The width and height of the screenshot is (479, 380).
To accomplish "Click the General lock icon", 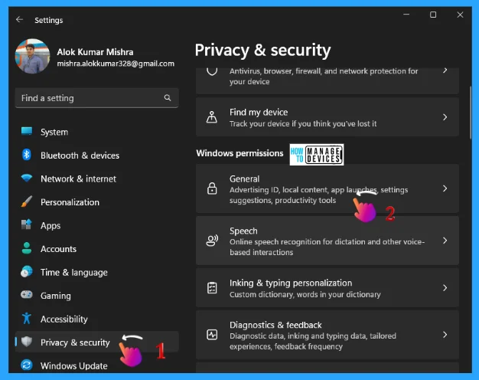I will (x=212, y=188).
